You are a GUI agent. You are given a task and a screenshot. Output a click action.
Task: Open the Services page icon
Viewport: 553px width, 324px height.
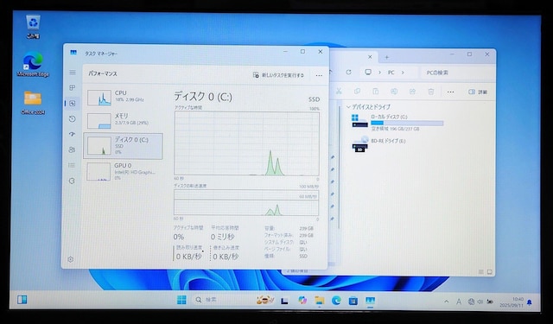pyautogui.click(x=73, y=181)
